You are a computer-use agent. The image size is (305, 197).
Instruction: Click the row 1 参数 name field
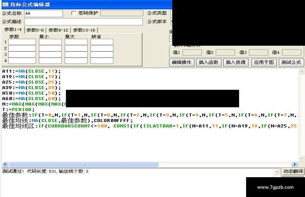22,42
